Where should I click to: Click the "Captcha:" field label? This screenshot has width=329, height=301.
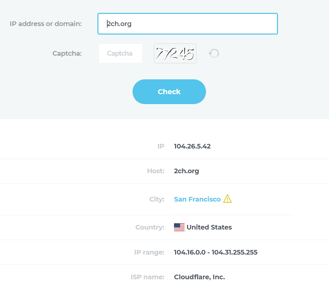67,53
